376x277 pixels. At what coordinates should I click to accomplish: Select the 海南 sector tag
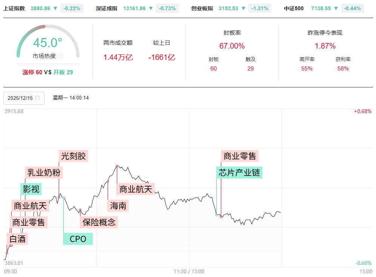point(118,205)
